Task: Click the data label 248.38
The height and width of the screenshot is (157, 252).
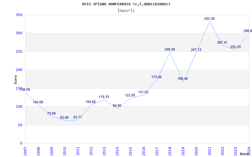Action: [169, 50]
